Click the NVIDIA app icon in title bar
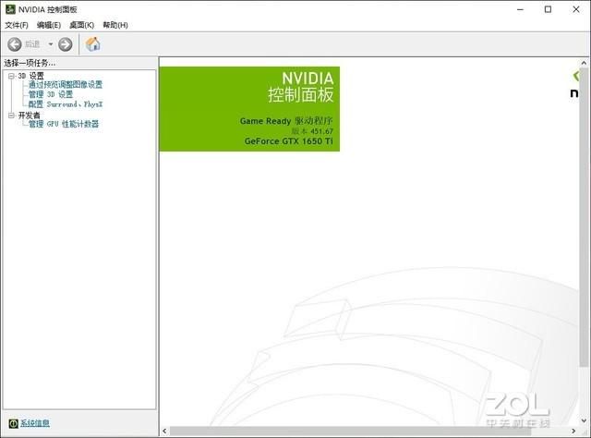This screenshot has width=591, height=438. (x=10, y=9)
